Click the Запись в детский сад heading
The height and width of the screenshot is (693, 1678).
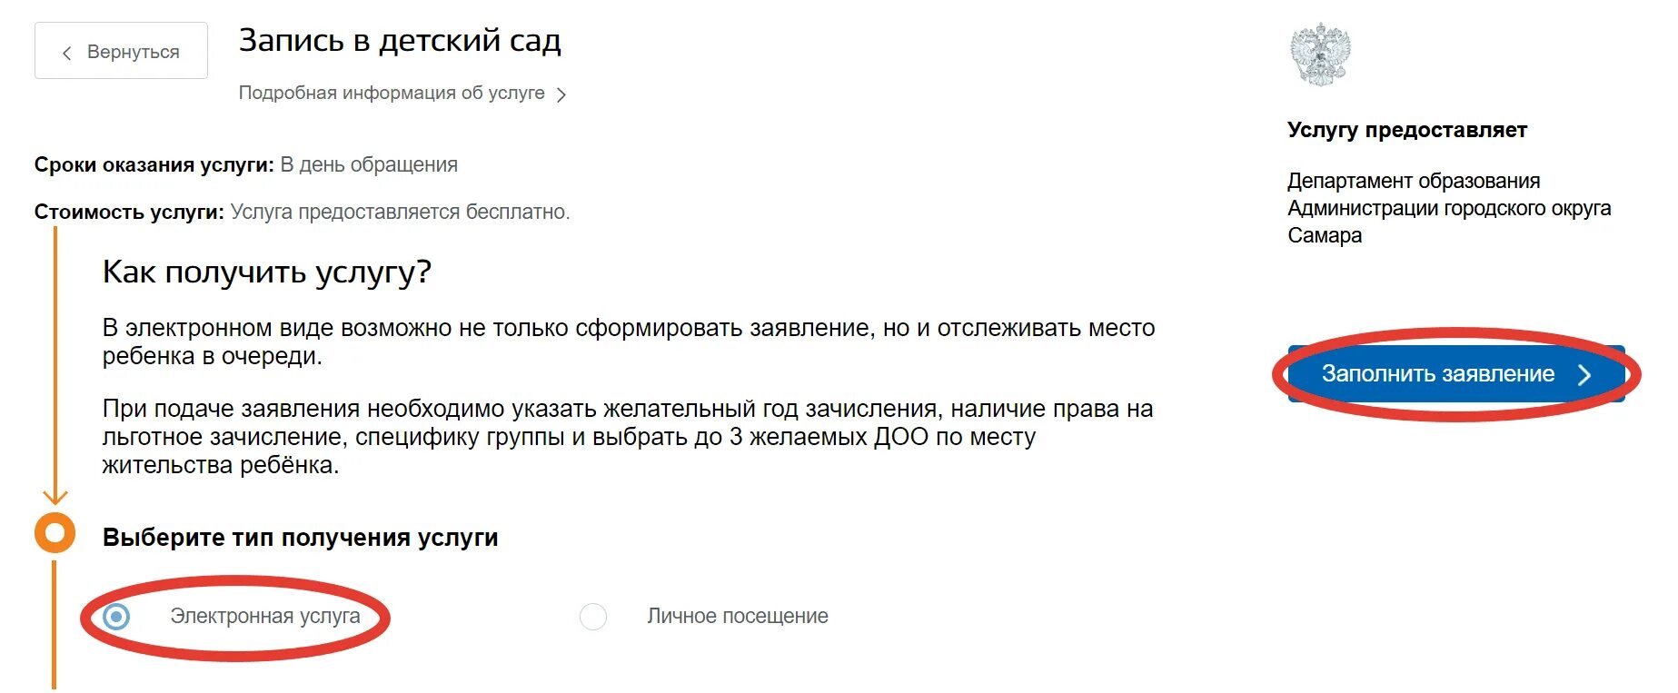coord(400,41)
